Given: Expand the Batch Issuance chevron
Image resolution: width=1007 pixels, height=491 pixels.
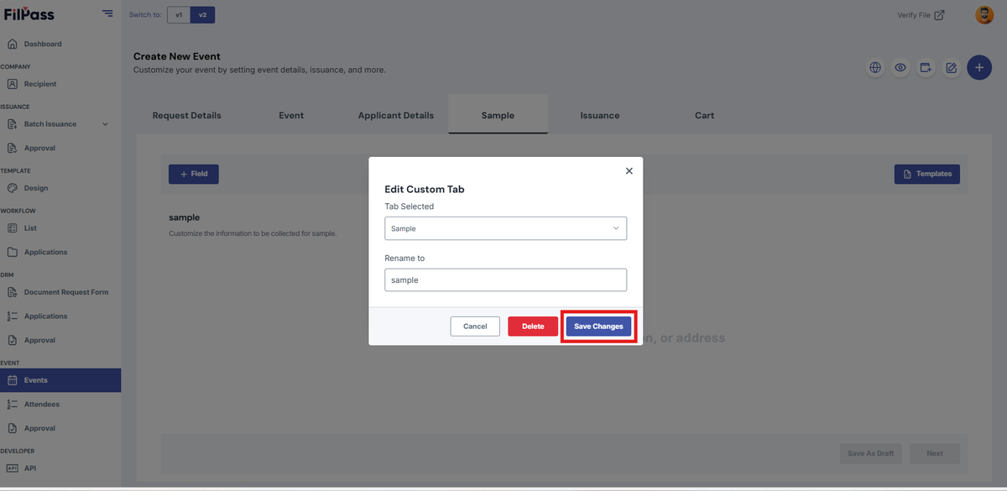Looking at the screenshot, I should (x=105, y=124).
